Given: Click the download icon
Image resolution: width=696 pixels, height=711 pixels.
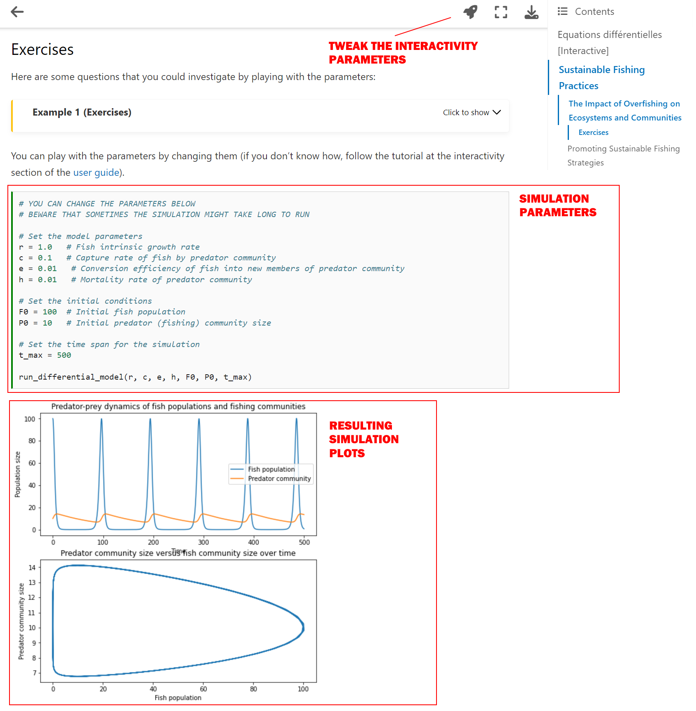Looking at the screenshot, I should tap(531, 12).
